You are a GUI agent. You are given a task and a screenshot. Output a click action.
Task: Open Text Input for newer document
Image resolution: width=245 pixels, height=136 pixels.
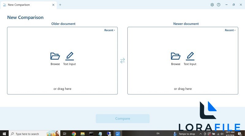coord(190,59)
